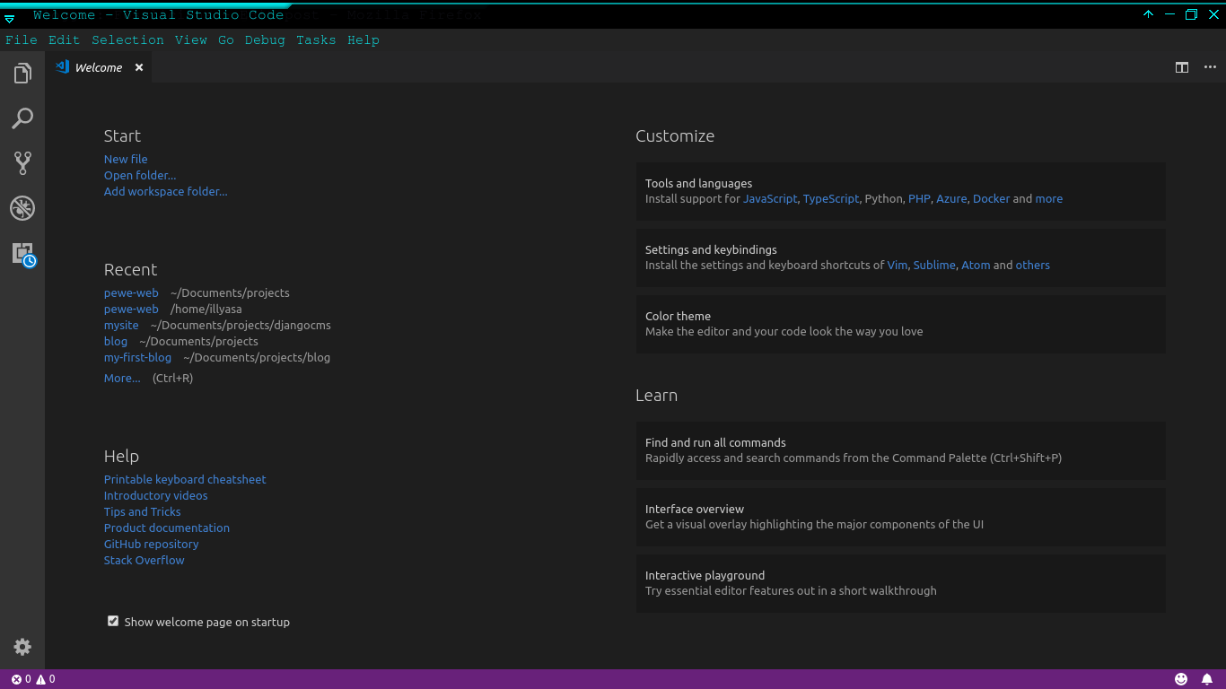Viewport: 1226px width, 689px height.
Task: Open the editor More Actions ellipsis
Action: [x=1210, y=67]
